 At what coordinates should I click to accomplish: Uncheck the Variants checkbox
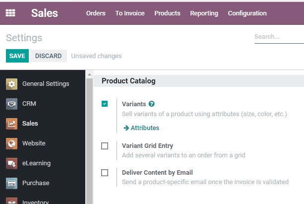[x=105, y=104]
